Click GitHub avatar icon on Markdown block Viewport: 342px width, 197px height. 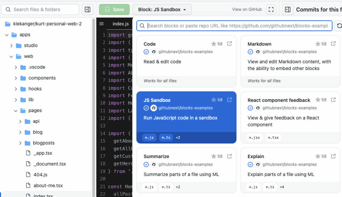click(x=258, y=52)
